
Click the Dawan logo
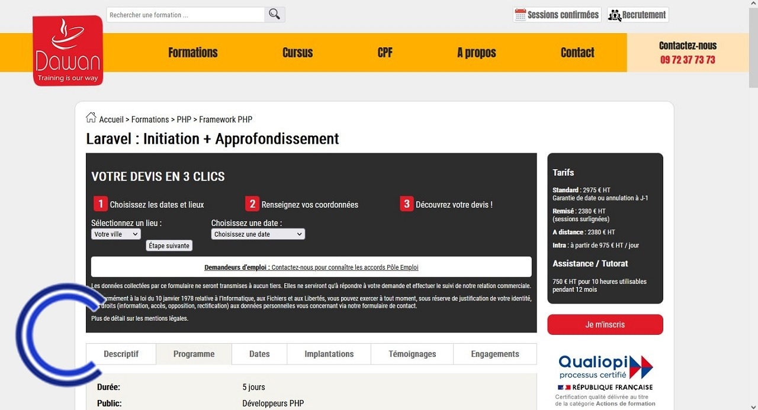tap(68, 51)
